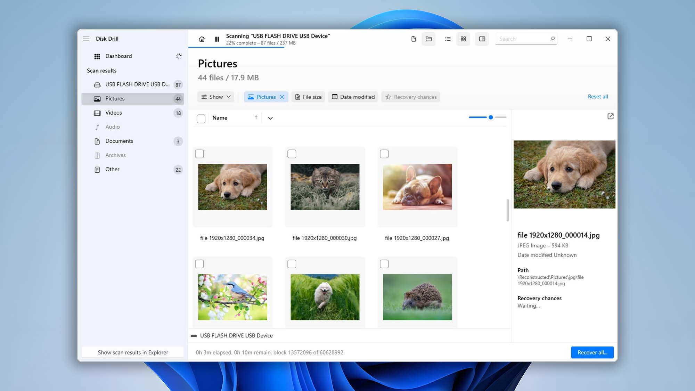Click the home navigation icon
The height and width of the screenshot is (391, 695).
coord(201,39)
